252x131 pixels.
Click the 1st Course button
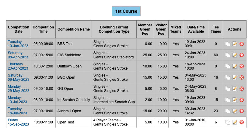tap(126, 11)
